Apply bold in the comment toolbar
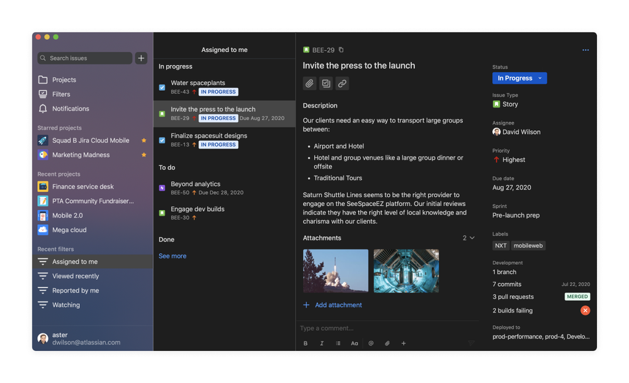This screenshot has height=383, width=629. coord(305,343)
